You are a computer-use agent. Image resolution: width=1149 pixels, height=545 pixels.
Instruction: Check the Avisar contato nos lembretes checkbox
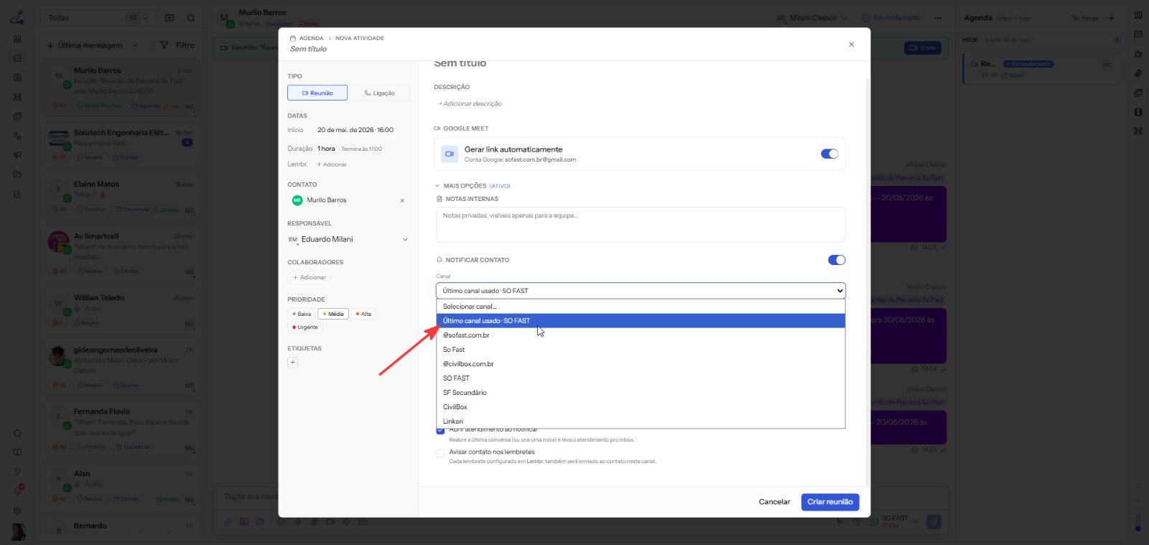tap(440, 453)
